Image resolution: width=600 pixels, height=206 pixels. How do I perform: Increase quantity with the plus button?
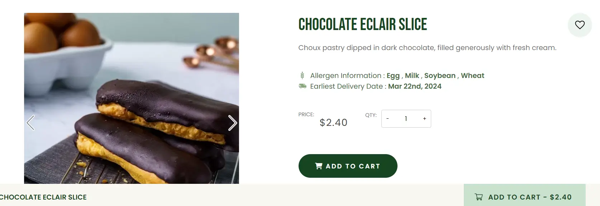tap(424, 119)
